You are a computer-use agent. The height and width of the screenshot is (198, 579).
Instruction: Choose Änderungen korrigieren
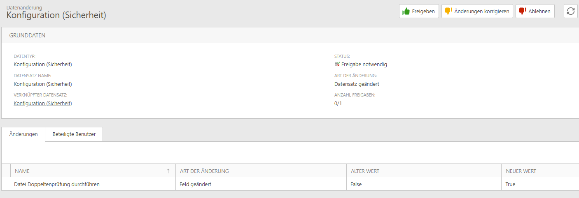(x=477, y=11)
